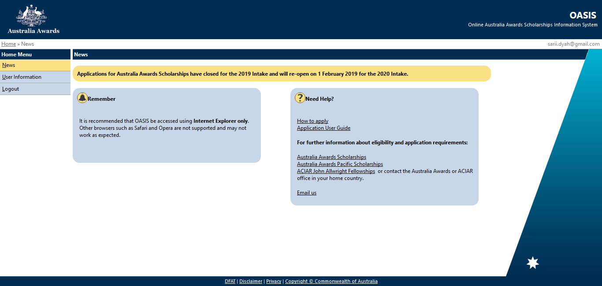Click the News breadcrumb text
The image size is (602, 286).
click(27, 44)
